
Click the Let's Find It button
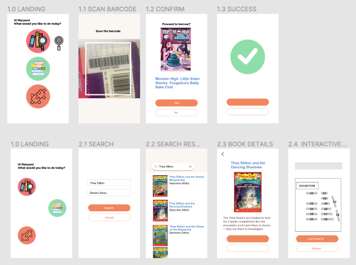pos(317,238)
